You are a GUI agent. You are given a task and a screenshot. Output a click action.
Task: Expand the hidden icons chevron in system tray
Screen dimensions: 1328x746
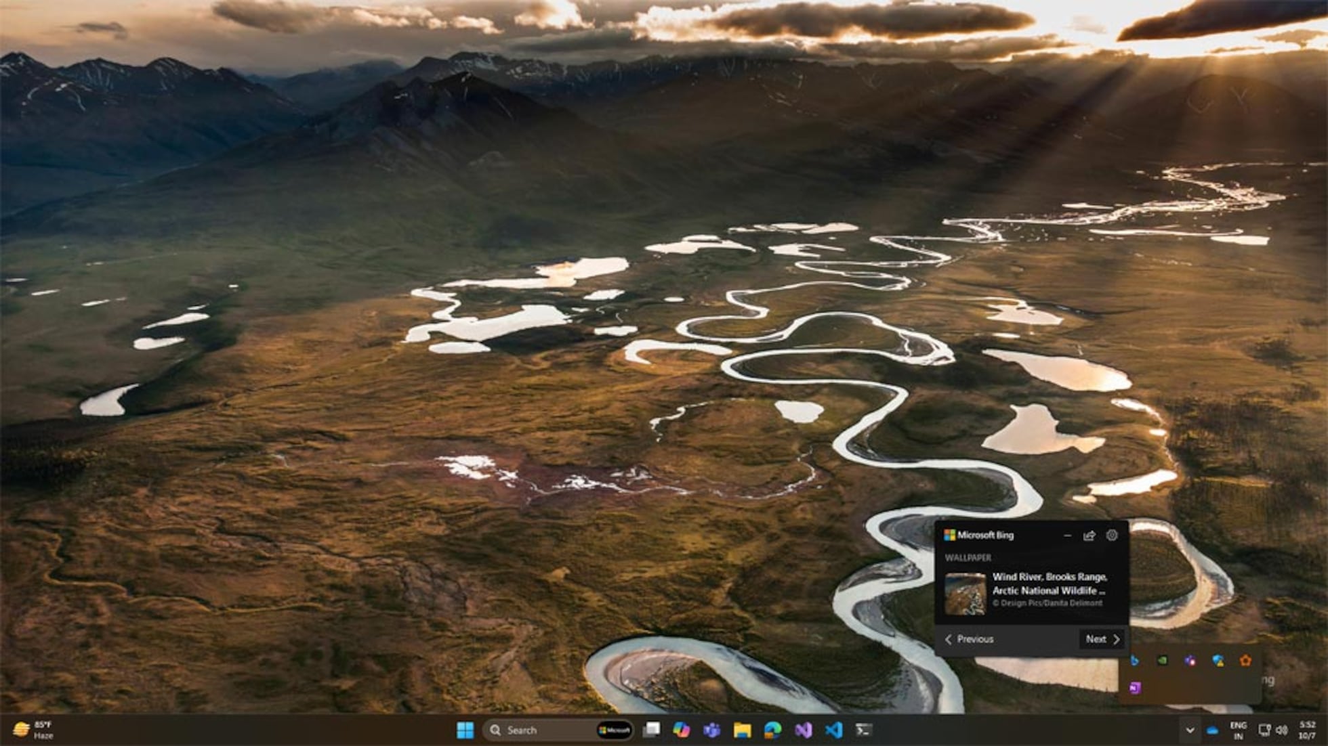point(1190,730)
